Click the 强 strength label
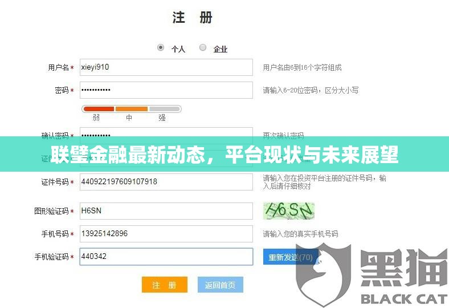 click(162, 117)
